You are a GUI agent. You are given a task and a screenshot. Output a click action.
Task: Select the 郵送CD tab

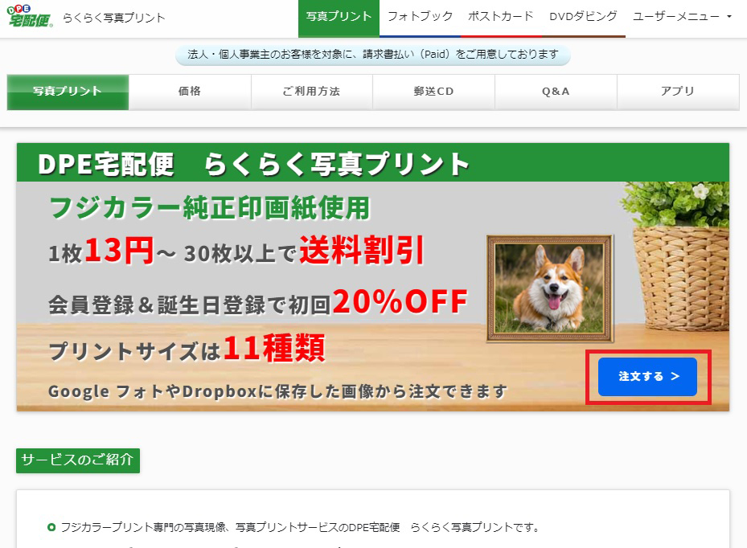pyautogui.click(x=433, y=92)
